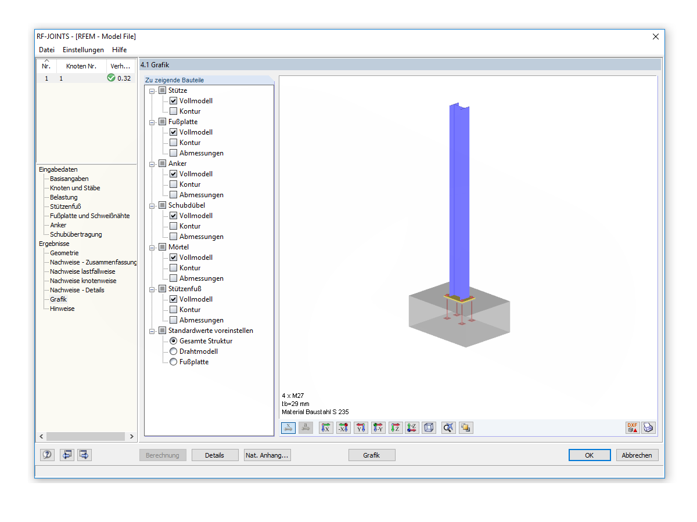The height and width of the screenshot is (522, 697).
Task: Click the print graphic icon
Action: (x=649, y=427)
